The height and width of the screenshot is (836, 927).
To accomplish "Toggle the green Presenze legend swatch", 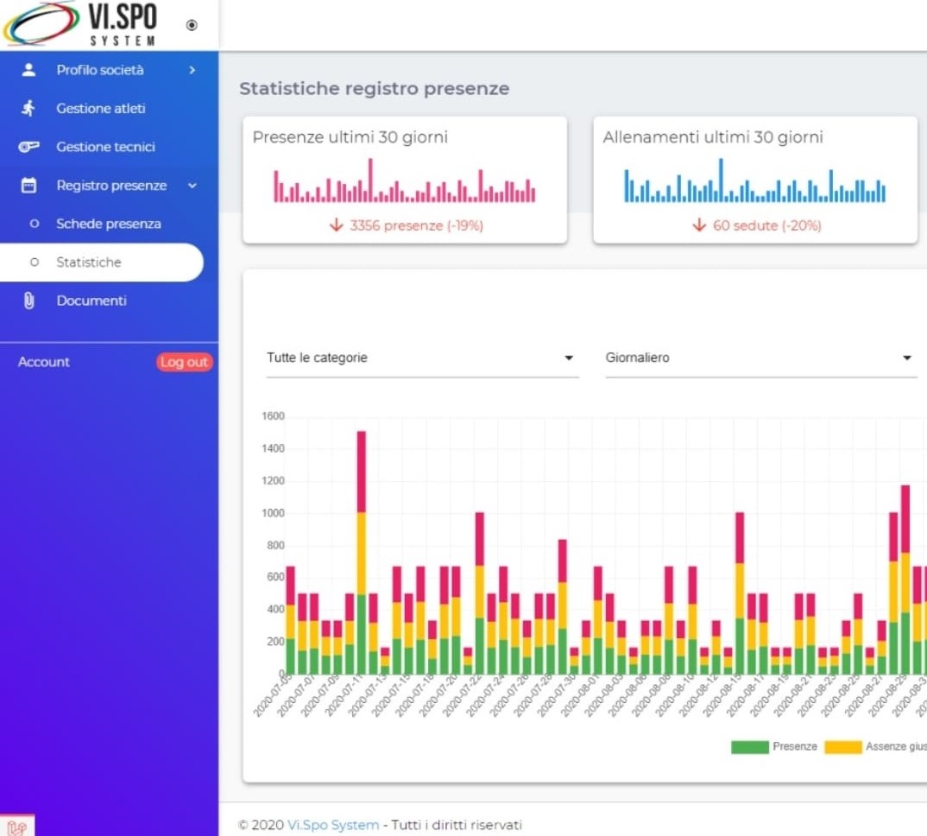I will (x=750, y=747).
